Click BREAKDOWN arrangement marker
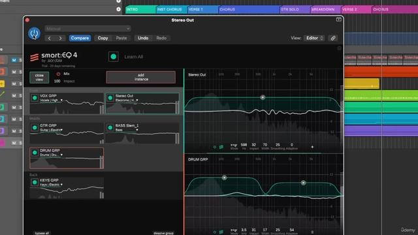The height and width of the screenshot is (235, 418). click(326, 9)
